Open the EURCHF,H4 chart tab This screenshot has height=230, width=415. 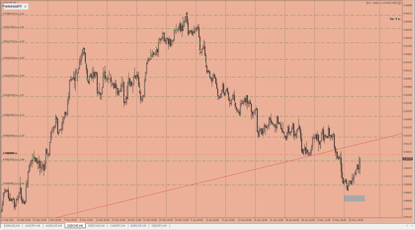[x=138, y=226]
